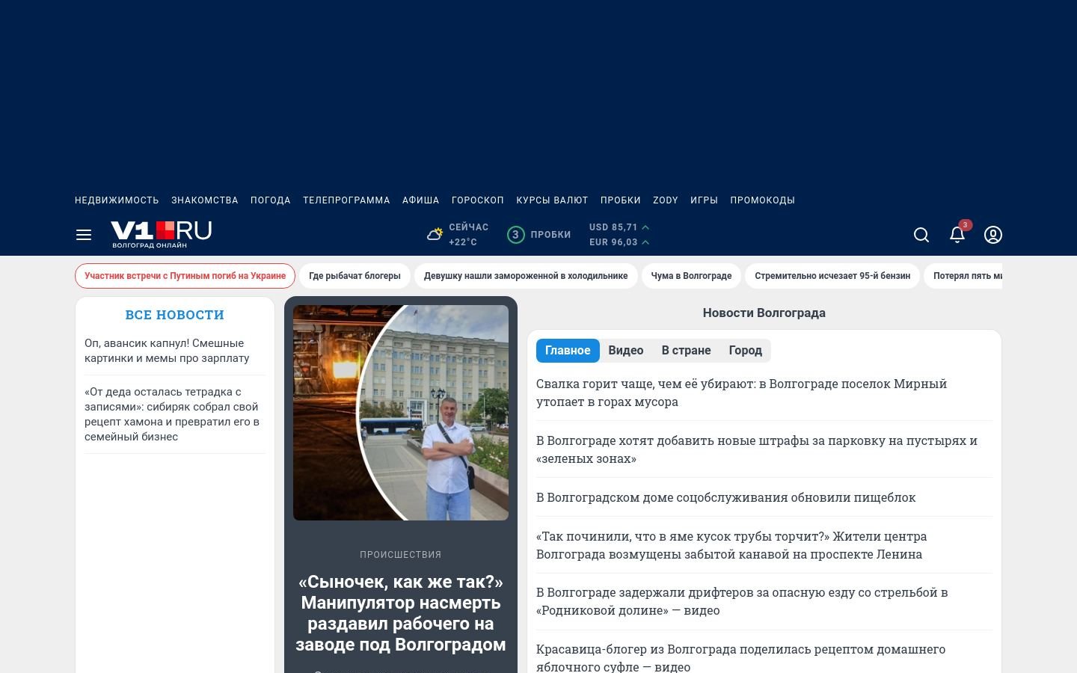Open ЗНАКОМСТВА in the top menu
The width and height of the screenshot is (1077, 673).
pyautogui.click(x=205, y=200)
